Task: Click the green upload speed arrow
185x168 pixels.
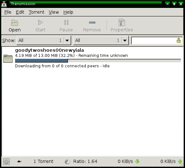Action: point(180,161)
